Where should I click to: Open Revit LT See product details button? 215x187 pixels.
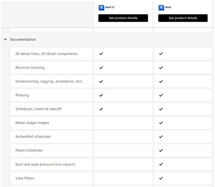123,18
